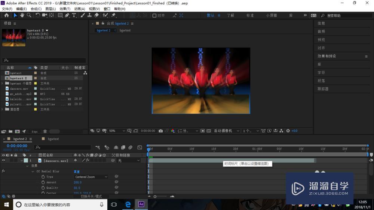Click delete trash icon in project panel
The image size is (374, 210).
45,131
